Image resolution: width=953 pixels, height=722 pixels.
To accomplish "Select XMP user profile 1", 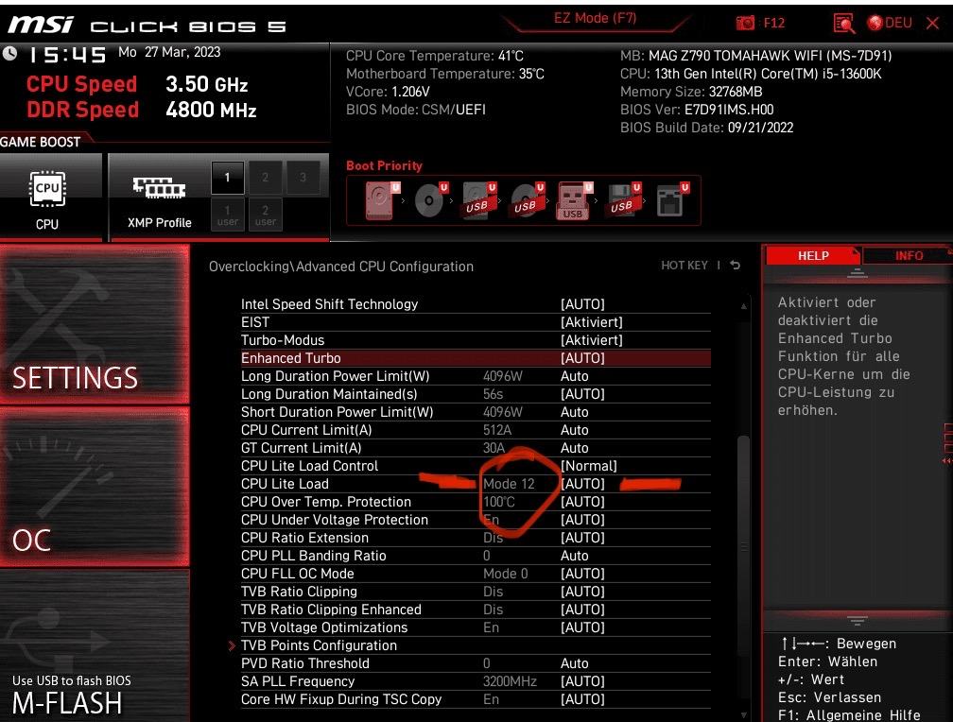I will click(227, 215).
